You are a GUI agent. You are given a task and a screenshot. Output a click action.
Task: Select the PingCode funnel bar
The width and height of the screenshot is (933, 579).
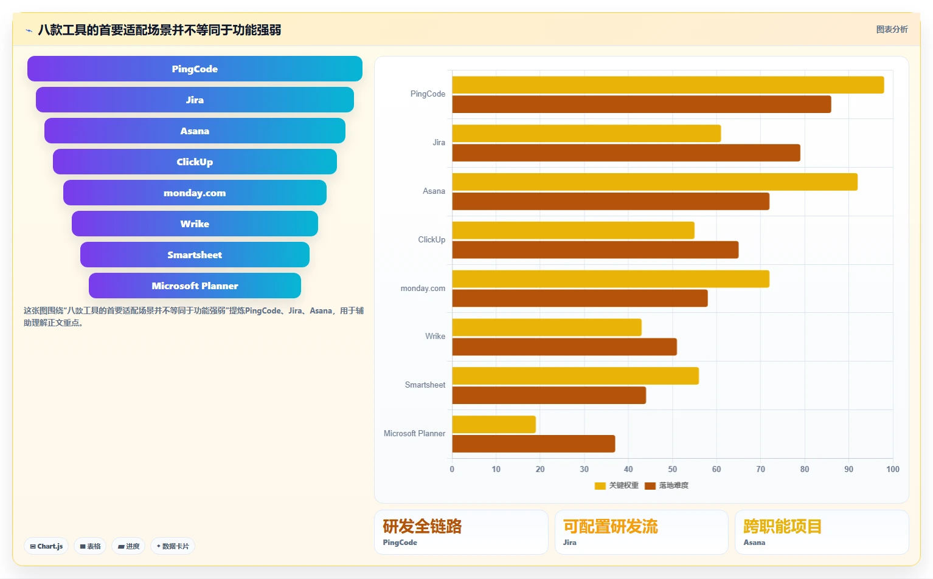click(x=195, y=69)
